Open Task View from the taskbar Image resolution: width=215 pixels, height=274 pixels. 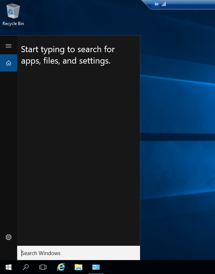point(43,267)
